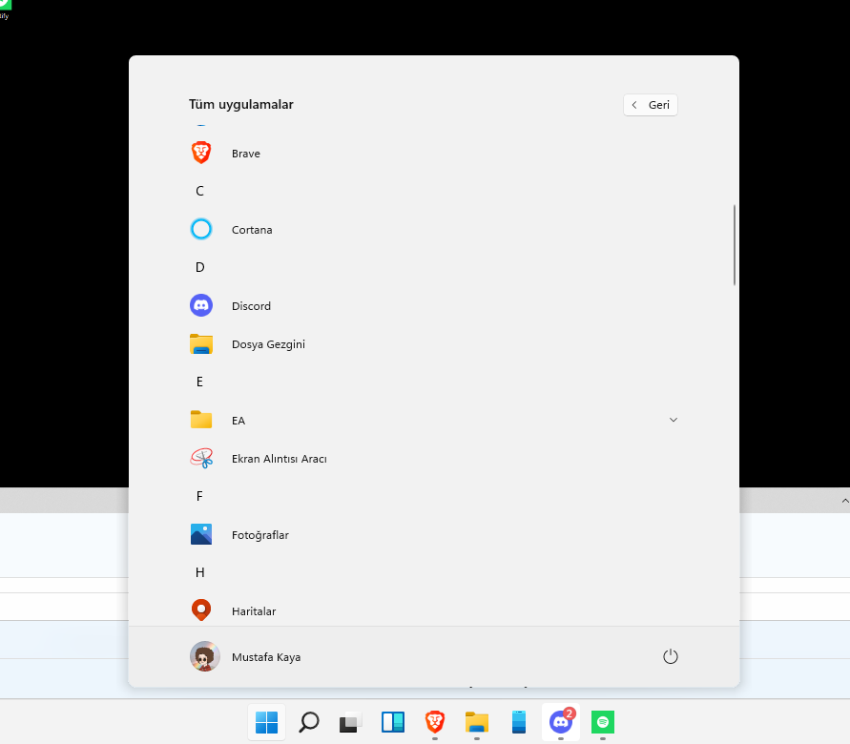850x744 pixels.
Task: Select the E letter header
Action: (x=200, y=382)
